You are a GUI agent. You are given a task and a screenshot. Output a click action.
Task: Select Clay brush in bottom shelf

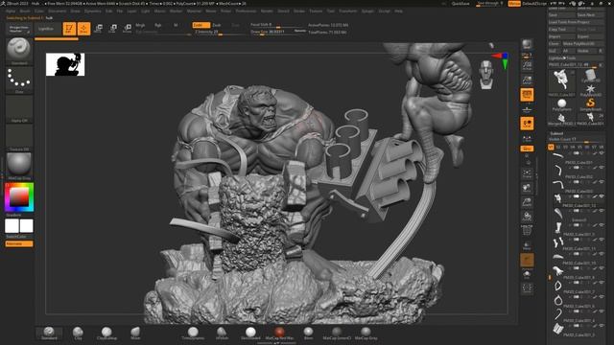78,333
